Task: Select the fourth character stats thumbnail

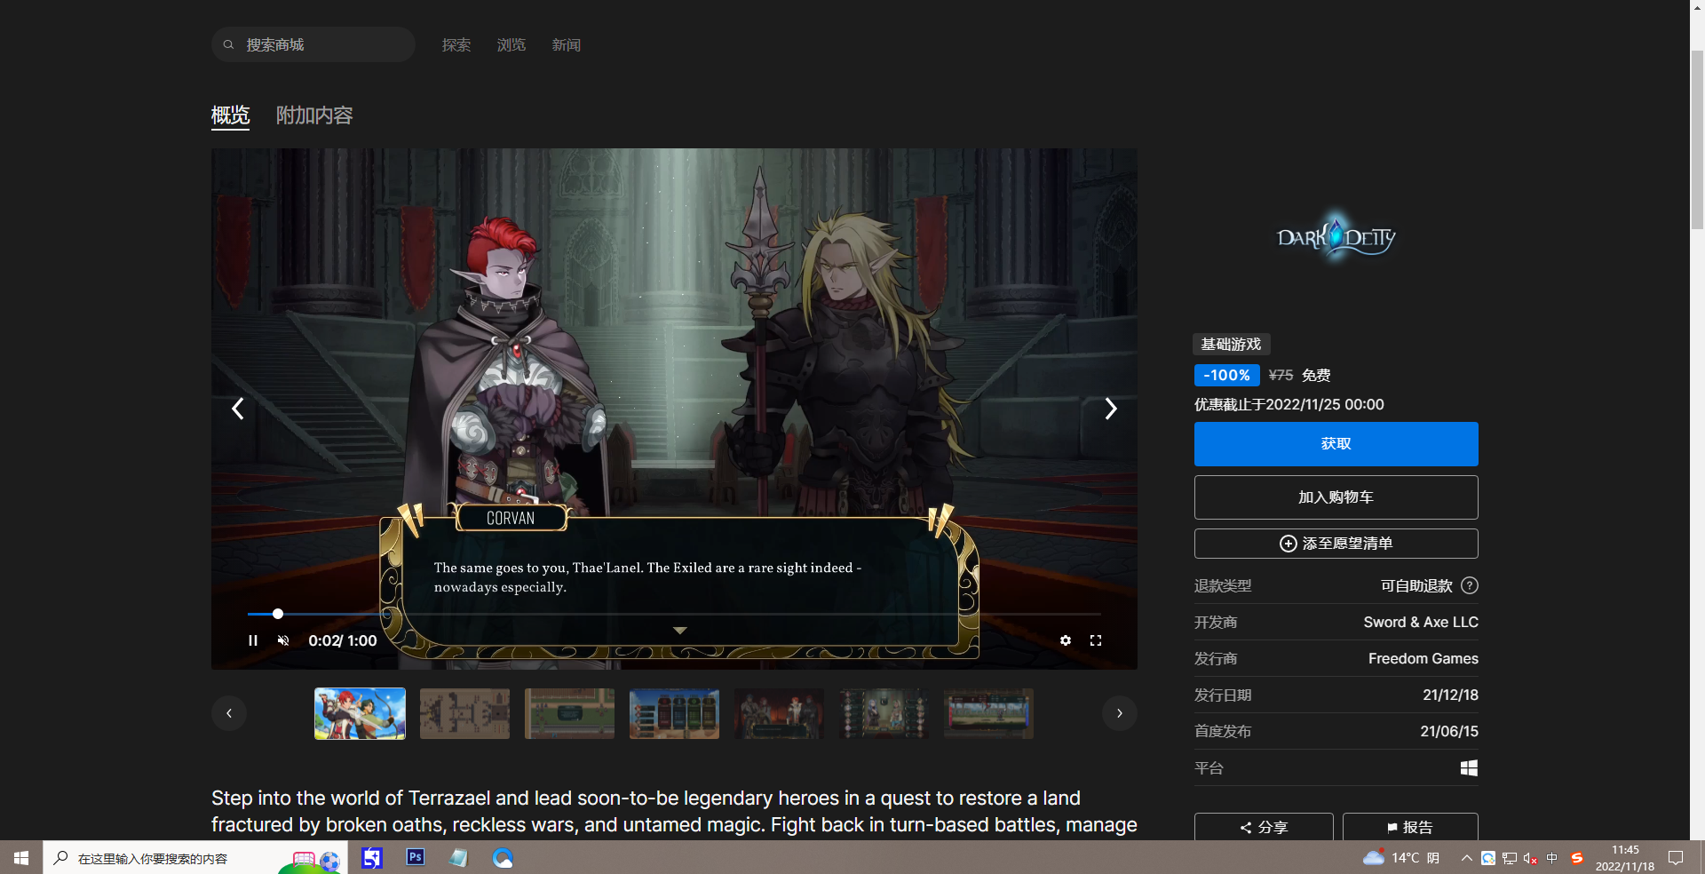Action: [x=674, y=713]
